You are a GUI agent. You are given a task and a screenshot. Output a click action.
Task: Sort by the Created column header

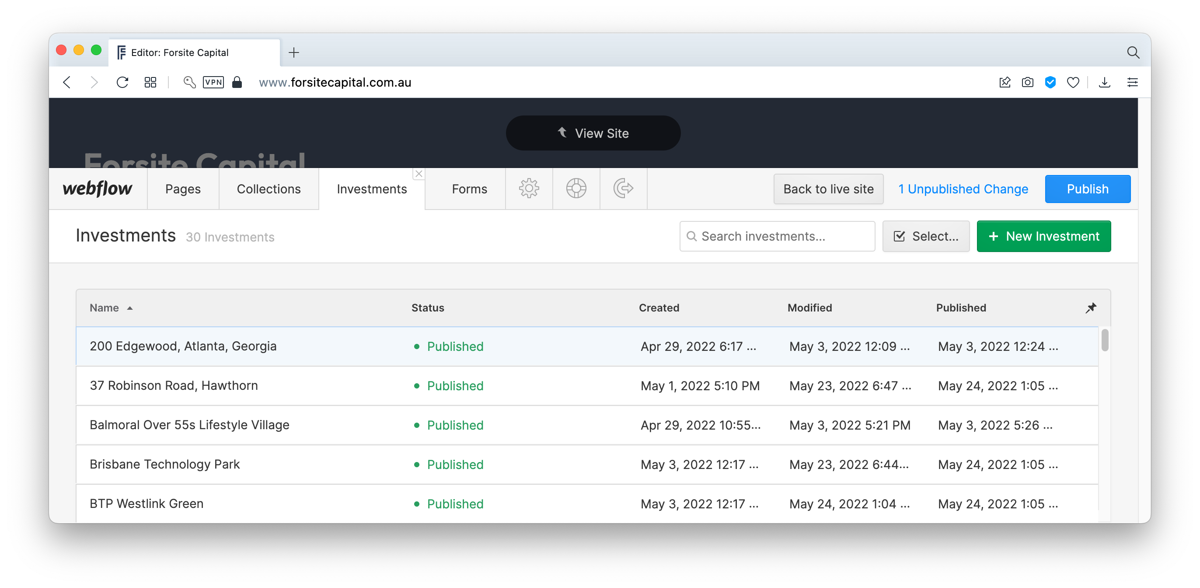[x=659, y=308]
